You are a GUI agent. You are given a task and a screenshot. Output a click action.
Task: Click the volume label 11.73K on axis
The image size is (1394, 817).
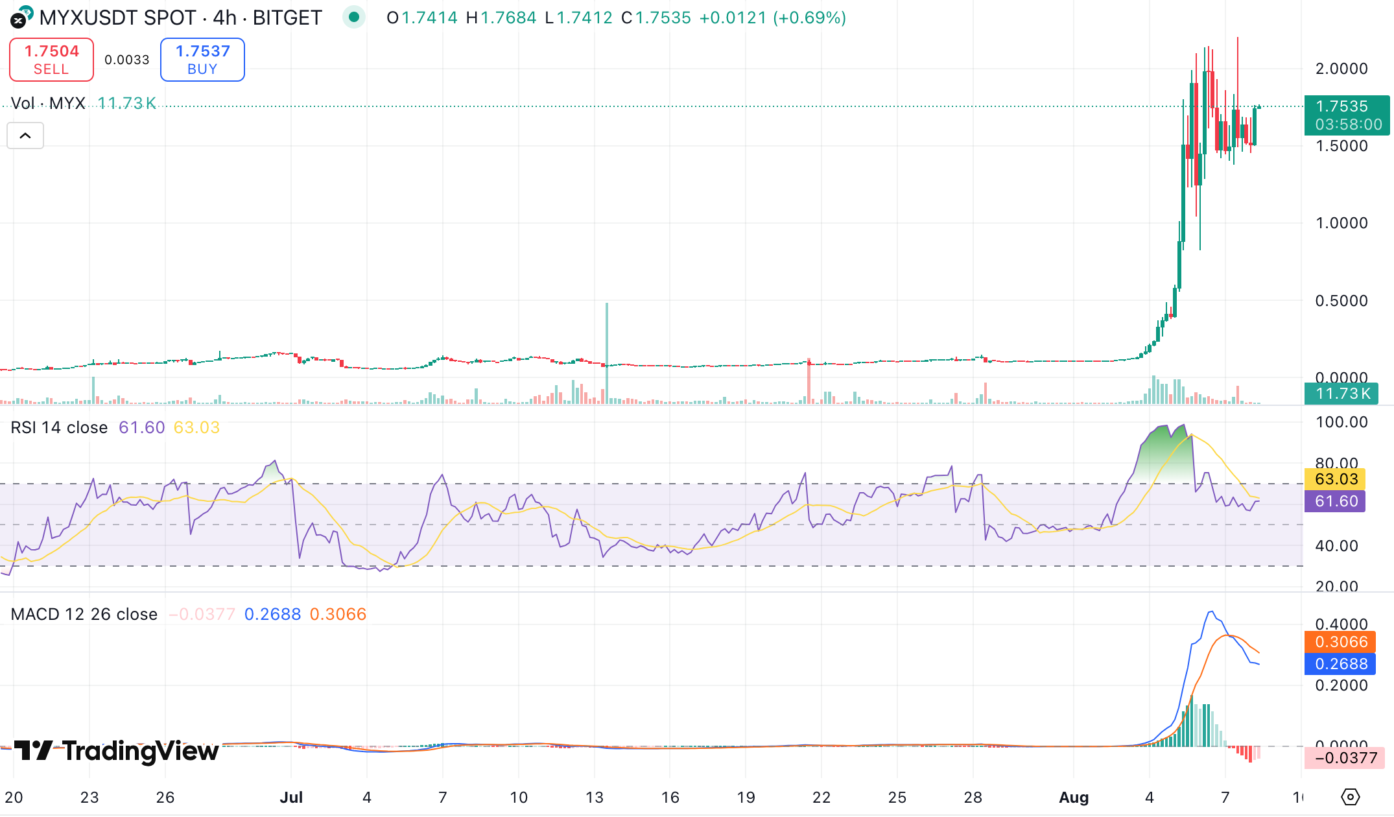click(x=1341, y=394)
